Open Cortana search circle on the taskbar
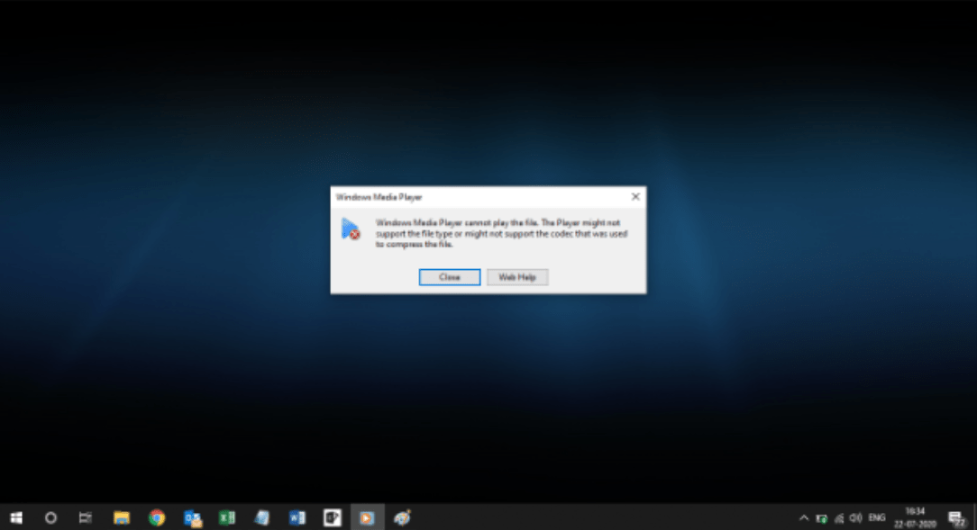 pyautogui.click(x=50, y=517)
